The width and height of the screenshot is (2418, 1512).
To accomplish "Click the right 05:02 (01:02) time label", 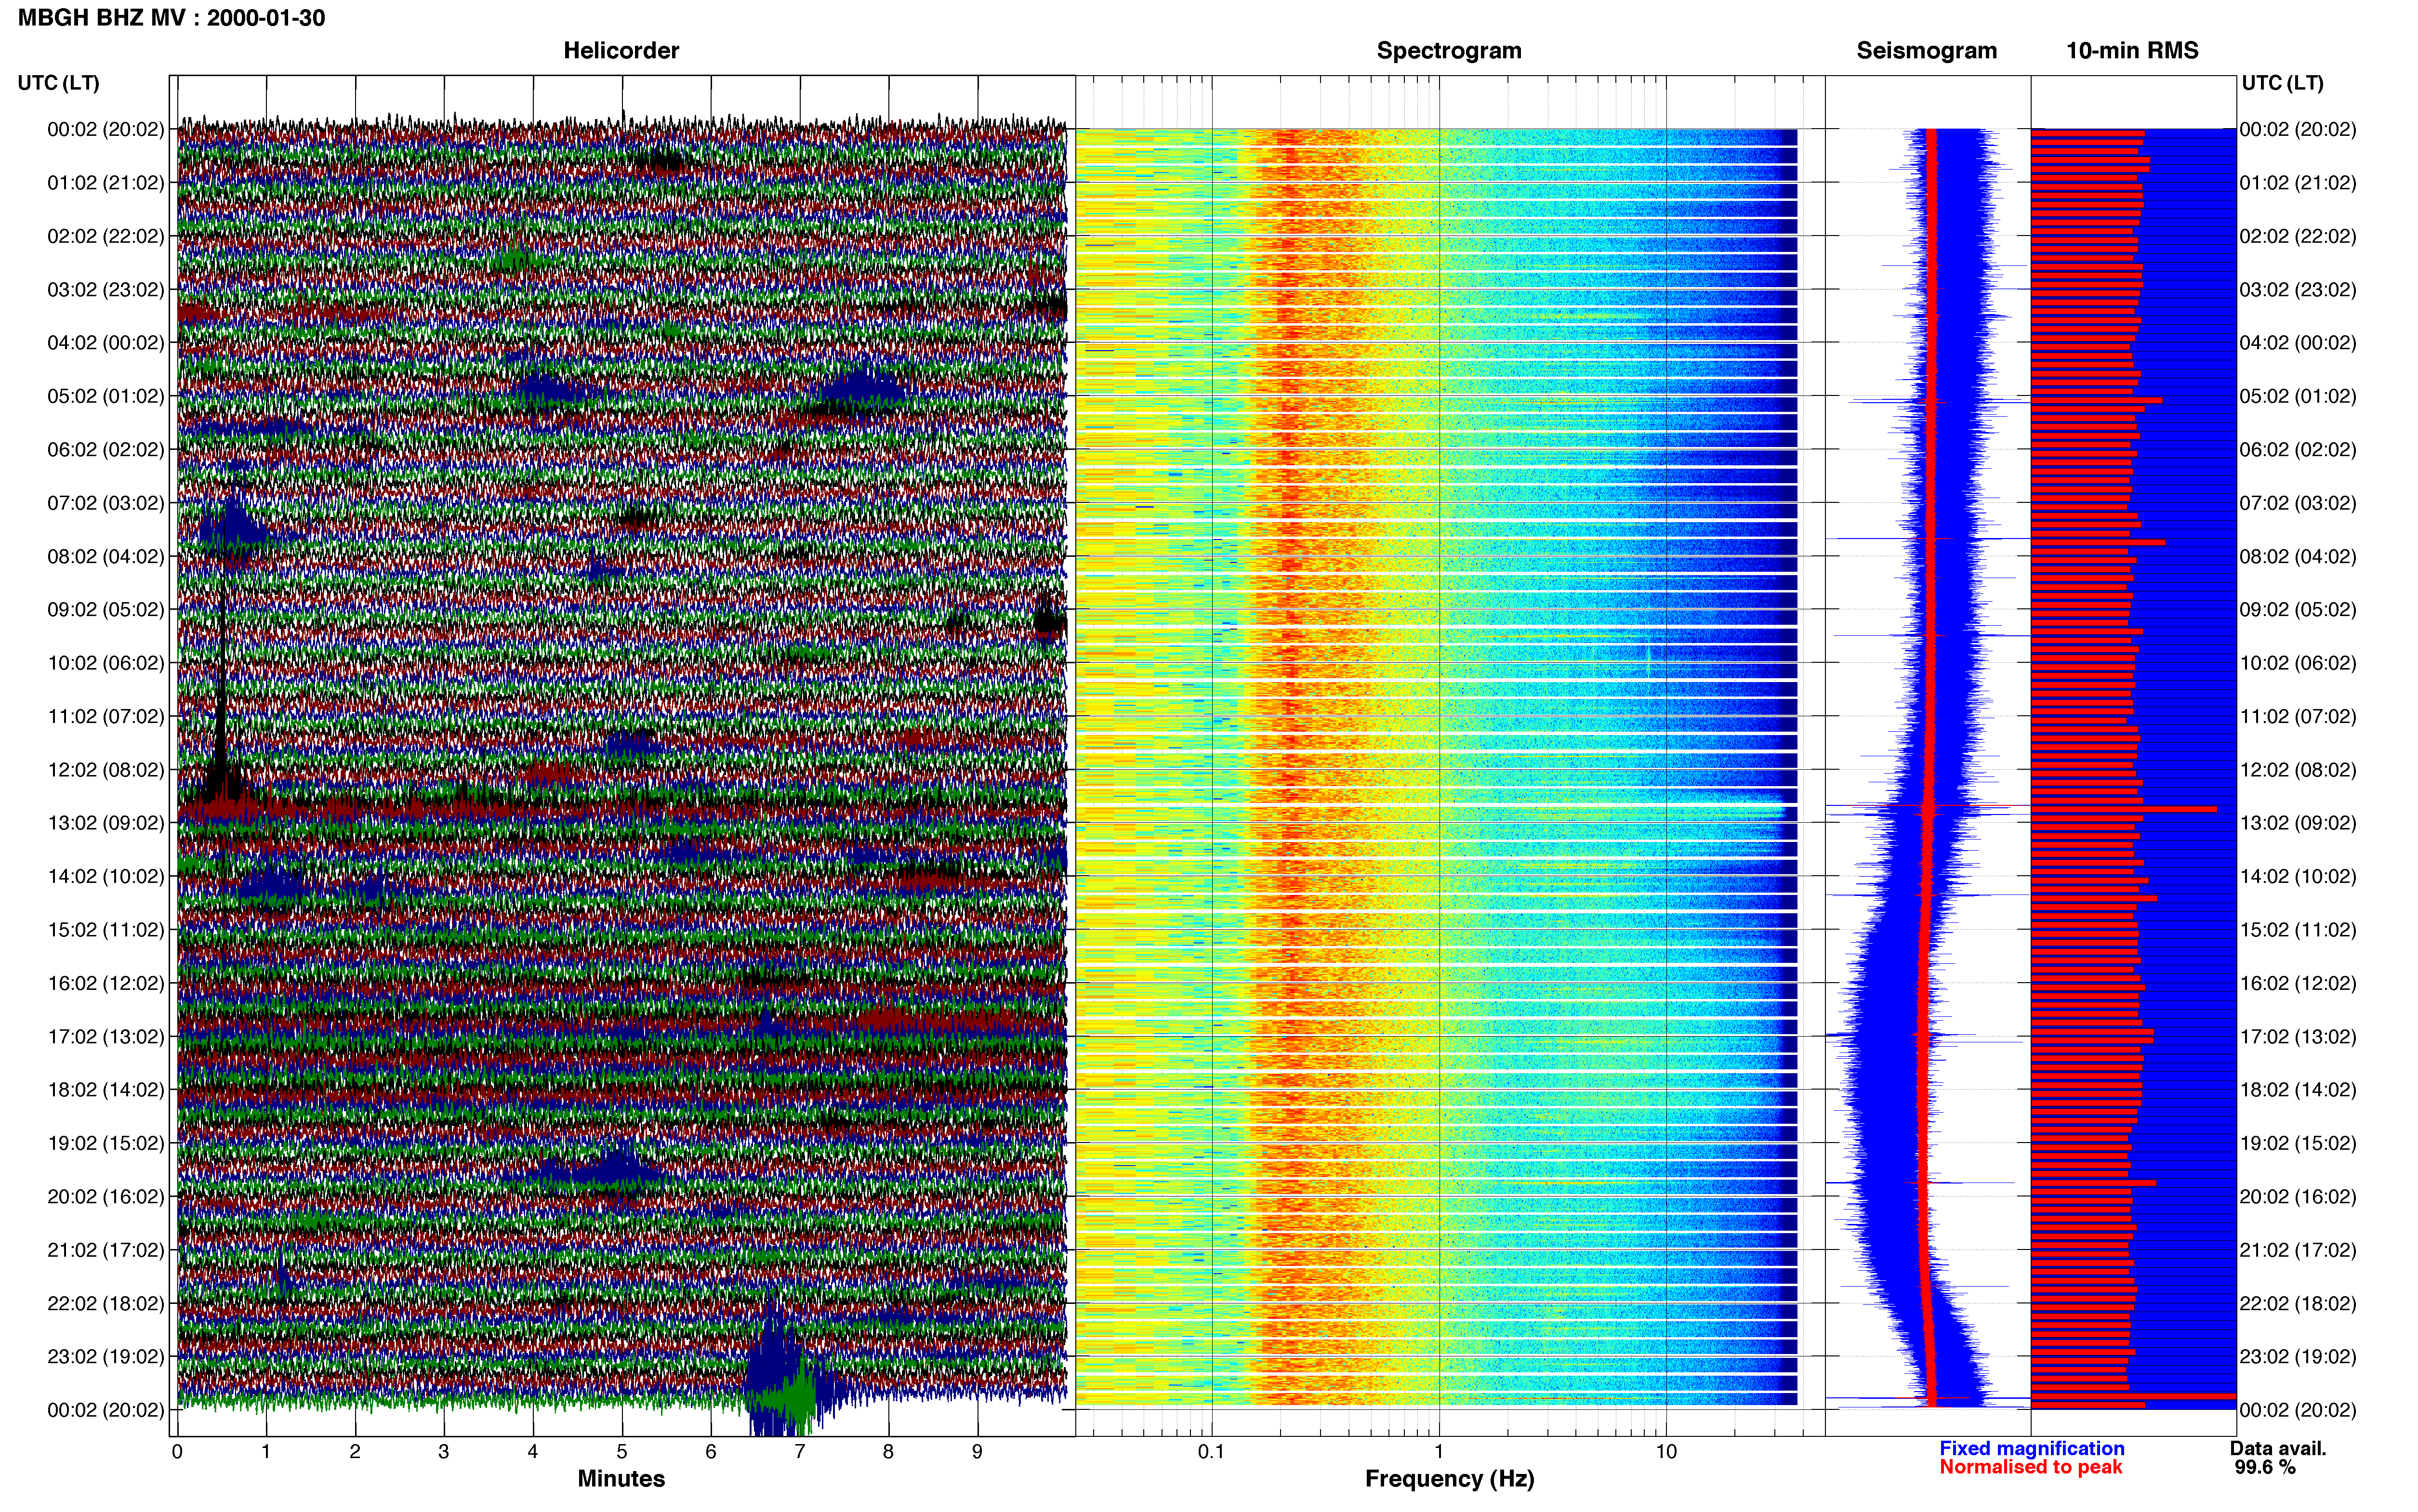I will tap(2298, 396).
